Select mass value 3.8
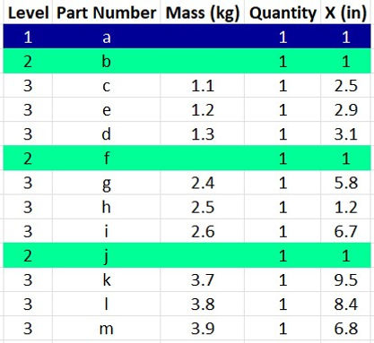 click(203, 304)
